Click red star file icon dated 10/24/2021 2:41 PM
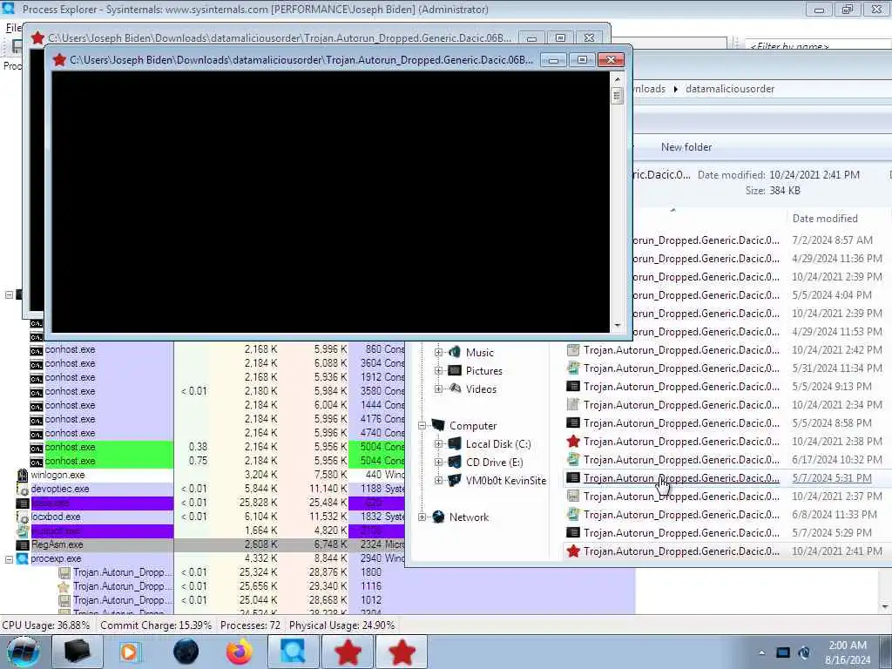The height and width of the screenshot is (669, 892). [x=573, y=551]
